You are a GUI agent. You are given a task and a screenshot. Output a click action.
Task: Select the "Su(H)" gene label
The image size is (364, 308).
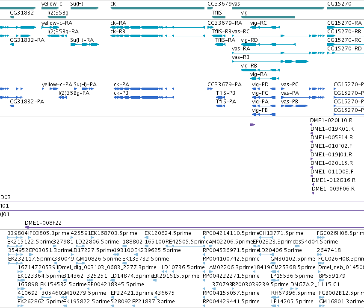(77, 4)
